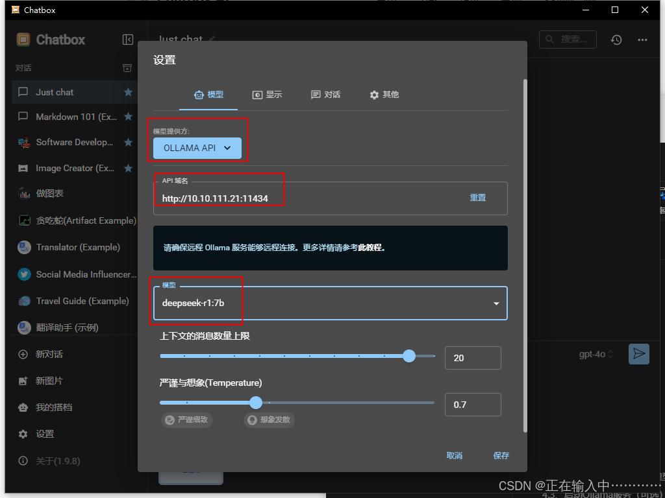Open the three-dots more menu

point(642,40)
